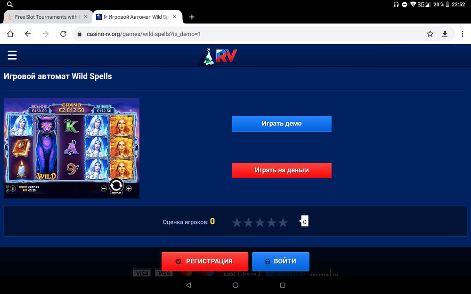Select the Игровой Автомат Wild Spells tab

(137, 17)
